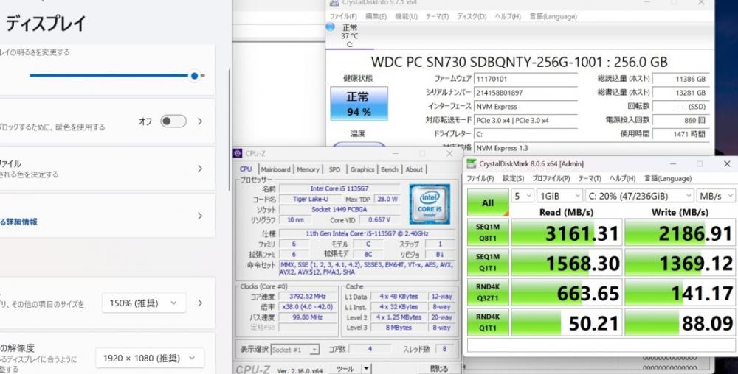738x374 pixels.
Task: Run the SEQ1M Q8T1 test
Action: point(488,233)
